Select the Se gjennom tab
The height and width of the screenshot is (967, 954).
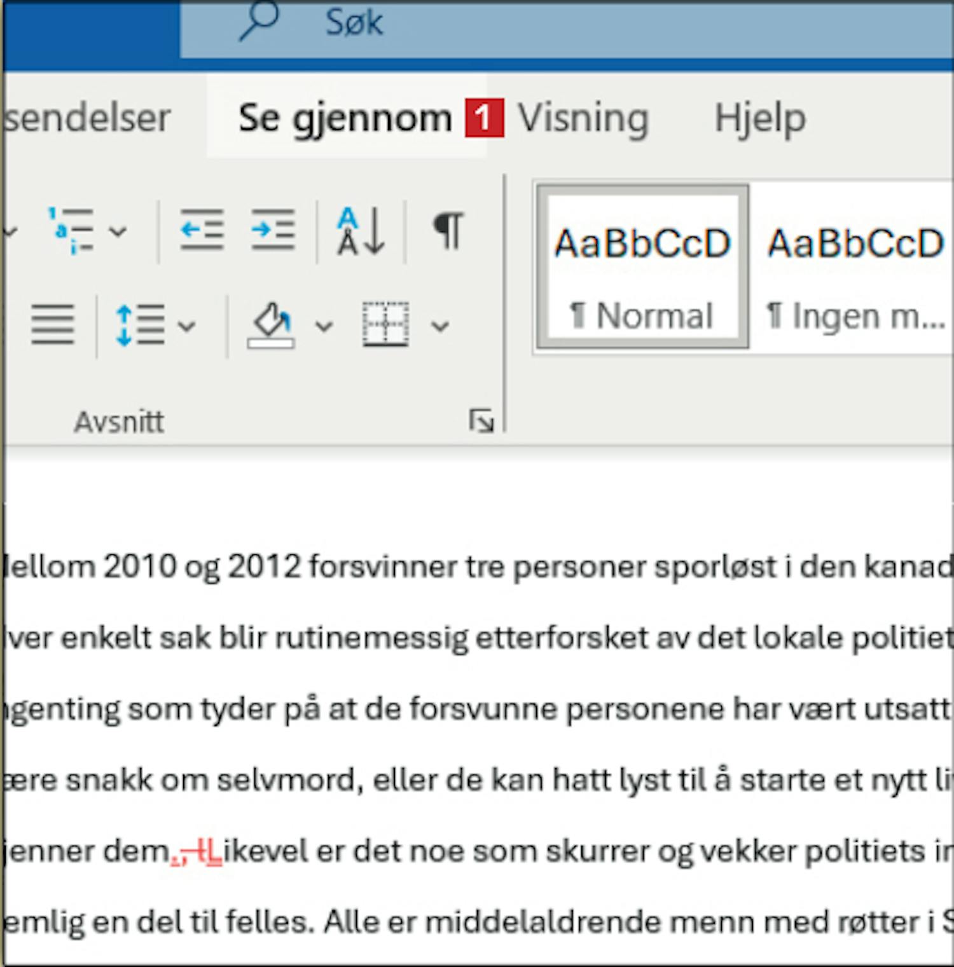tap(345, 118)
